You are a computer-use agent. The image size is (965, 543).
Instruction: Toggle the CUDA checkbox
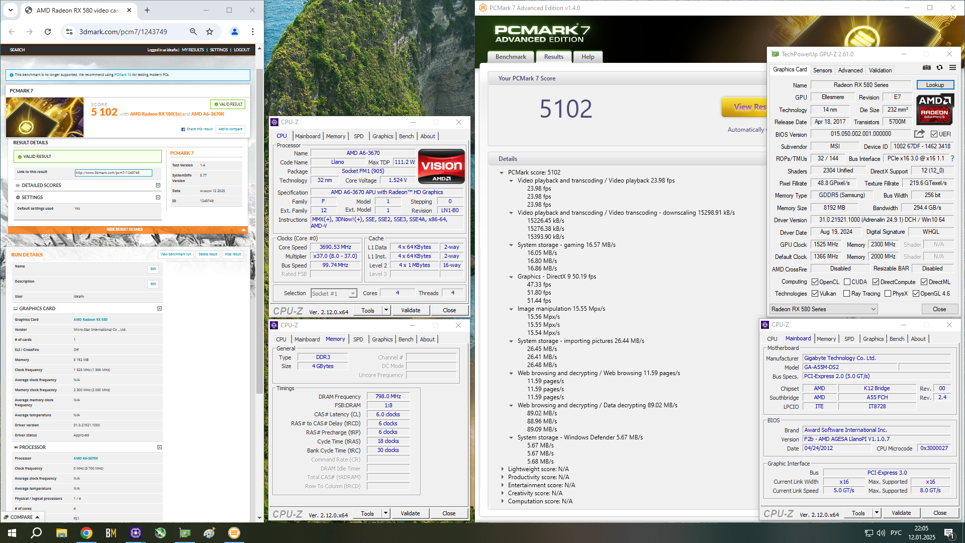point(847,282)
